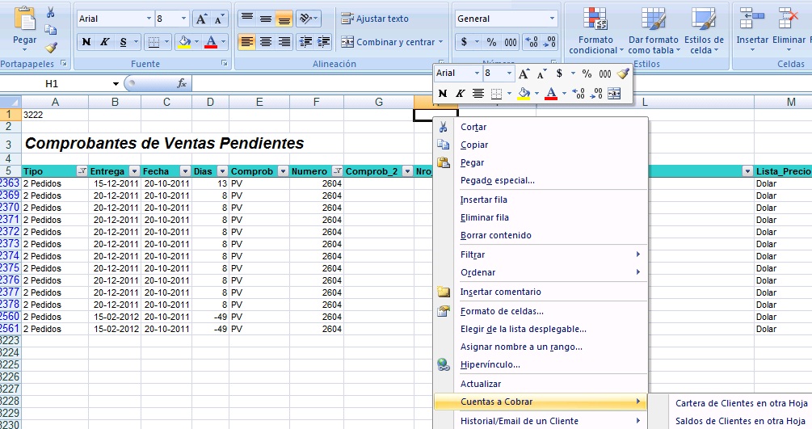Viewport: 812px width, 429px height.
Task: Click increase decimals icon in ribbon
Action: point(532,42)
